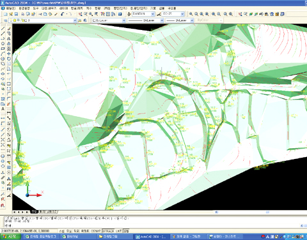
Task: Click the Windows Start button
Action: 11,237
